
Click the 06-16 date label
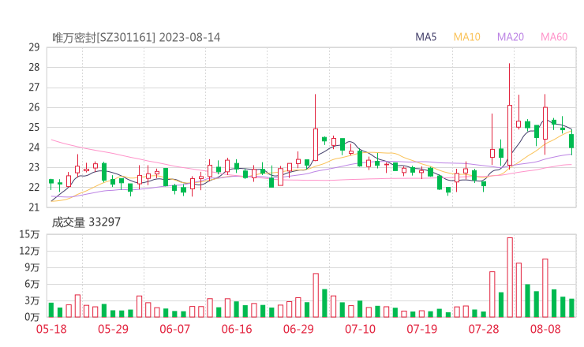point(237,329)
